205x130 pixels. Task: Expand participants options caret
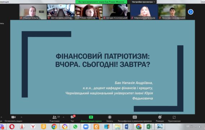point(63,117)
